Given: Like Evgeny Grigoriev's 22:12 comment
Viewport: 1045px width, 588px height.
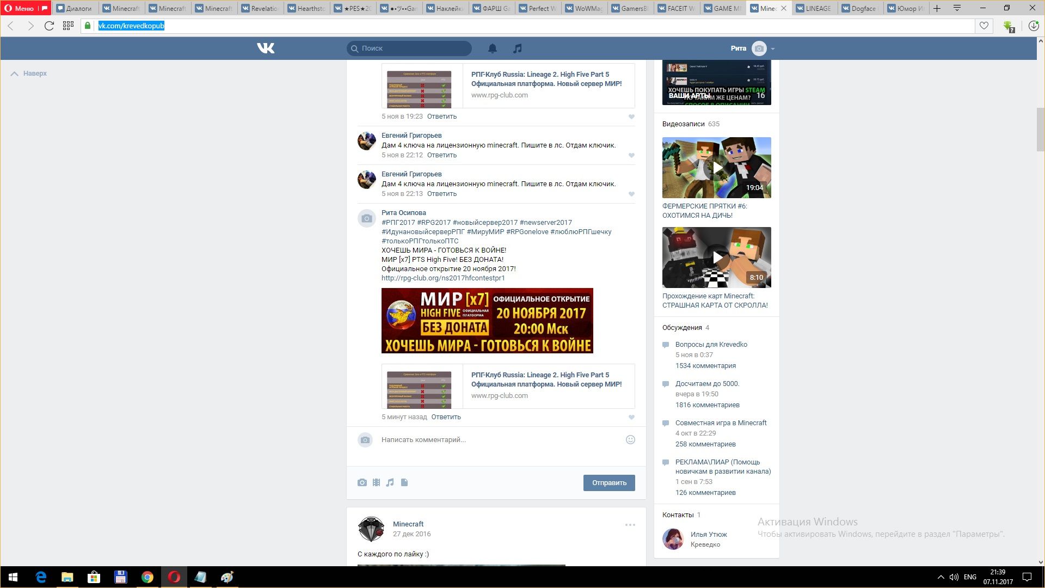Looking at the screenshot, I should coord(631,156).
